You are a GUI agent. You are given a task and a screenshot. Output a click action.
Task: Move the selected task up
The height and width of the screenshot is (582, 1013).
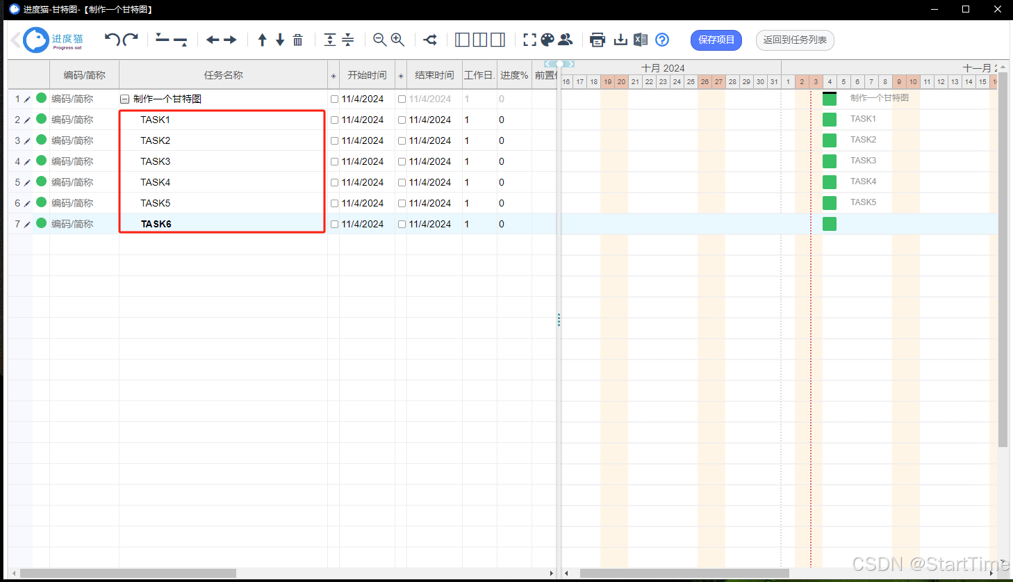click(262, 40)
